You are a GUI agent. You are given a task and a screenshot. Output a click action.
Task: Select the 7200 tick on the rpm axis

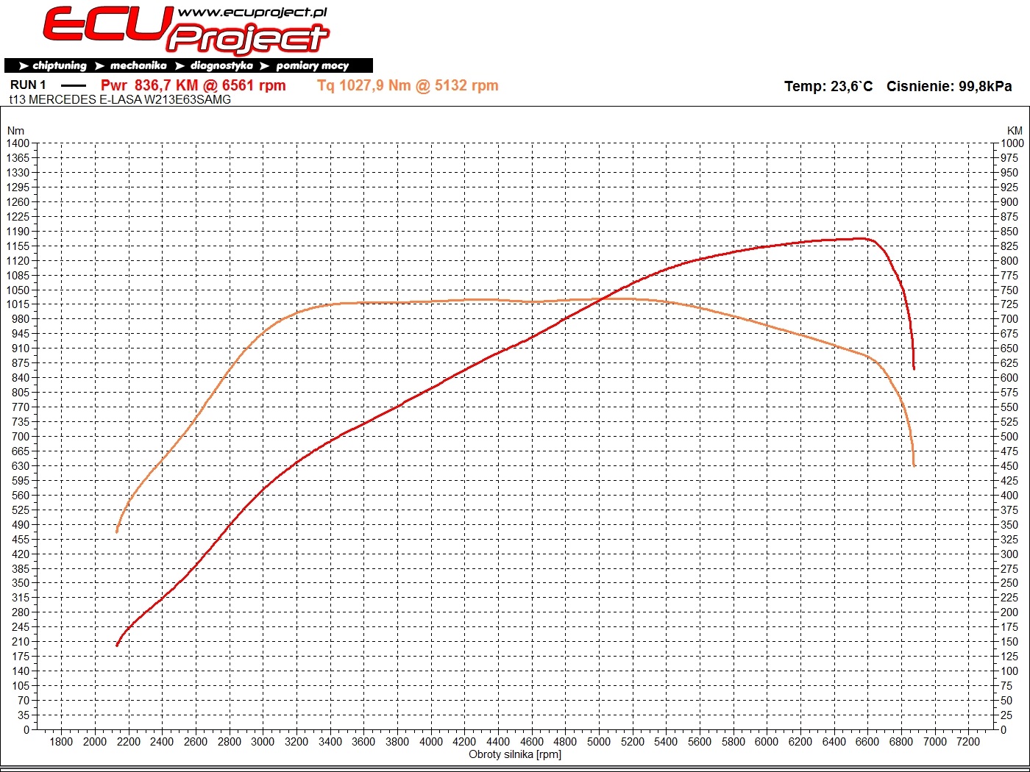click(968, 741)
